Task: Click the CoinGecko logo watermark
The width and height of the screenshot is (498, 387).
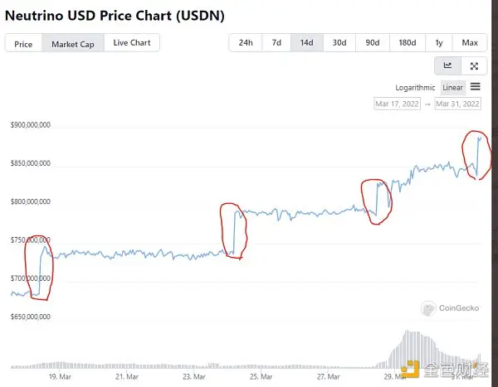Action: 452,308
